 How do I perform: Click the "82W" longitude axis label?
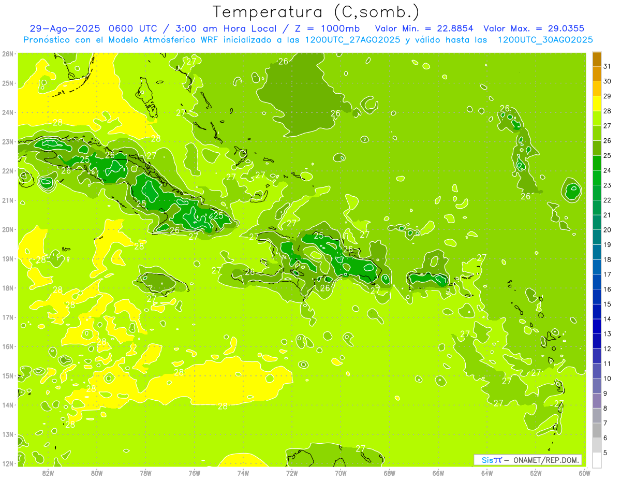pos(48,473)
